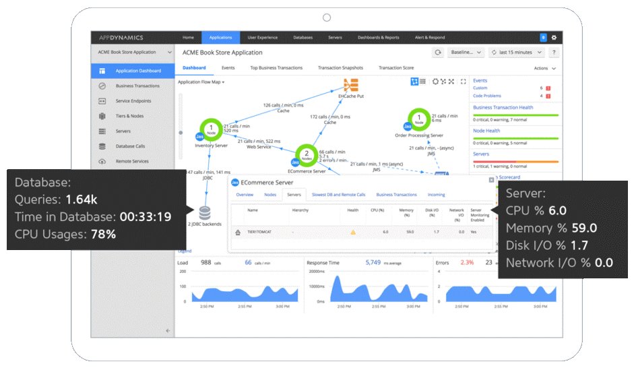Select the Order Processing Server node circle

pyautogui.click(x=419, y=119)
